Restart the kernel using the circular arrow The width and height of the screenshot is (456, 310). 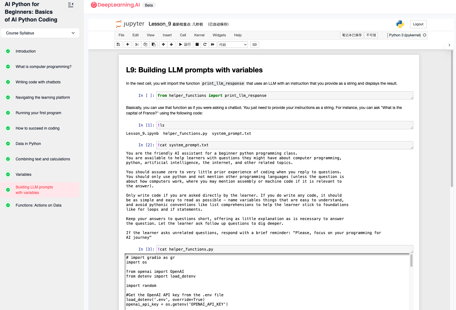[x=205, y=45]
